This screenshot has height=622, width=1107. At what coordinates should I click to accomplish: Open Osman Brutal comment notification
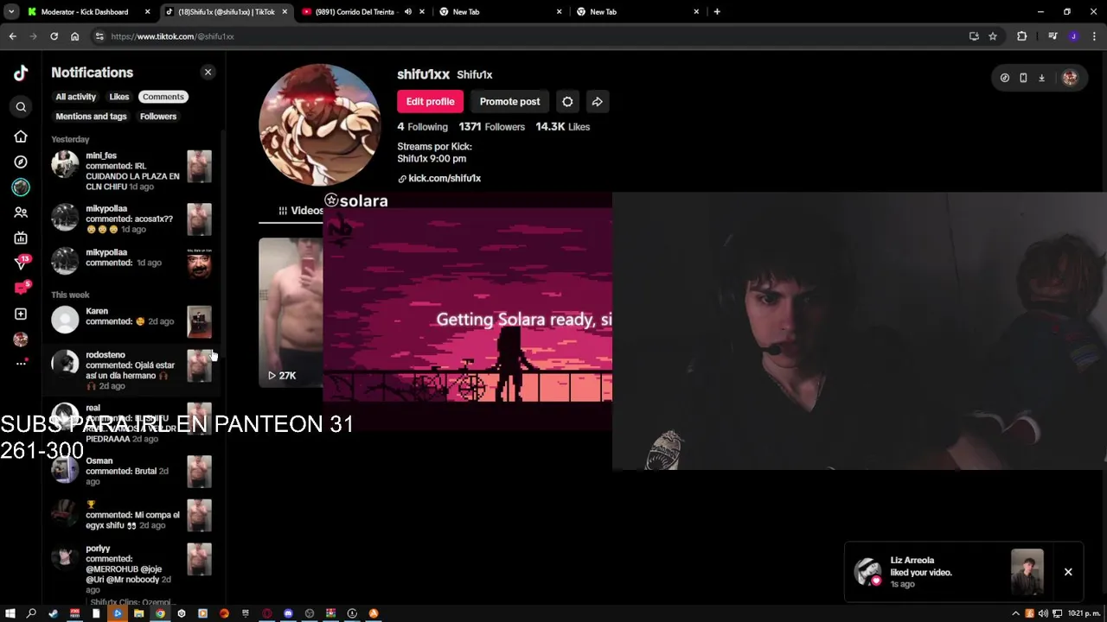coord(131,472)
